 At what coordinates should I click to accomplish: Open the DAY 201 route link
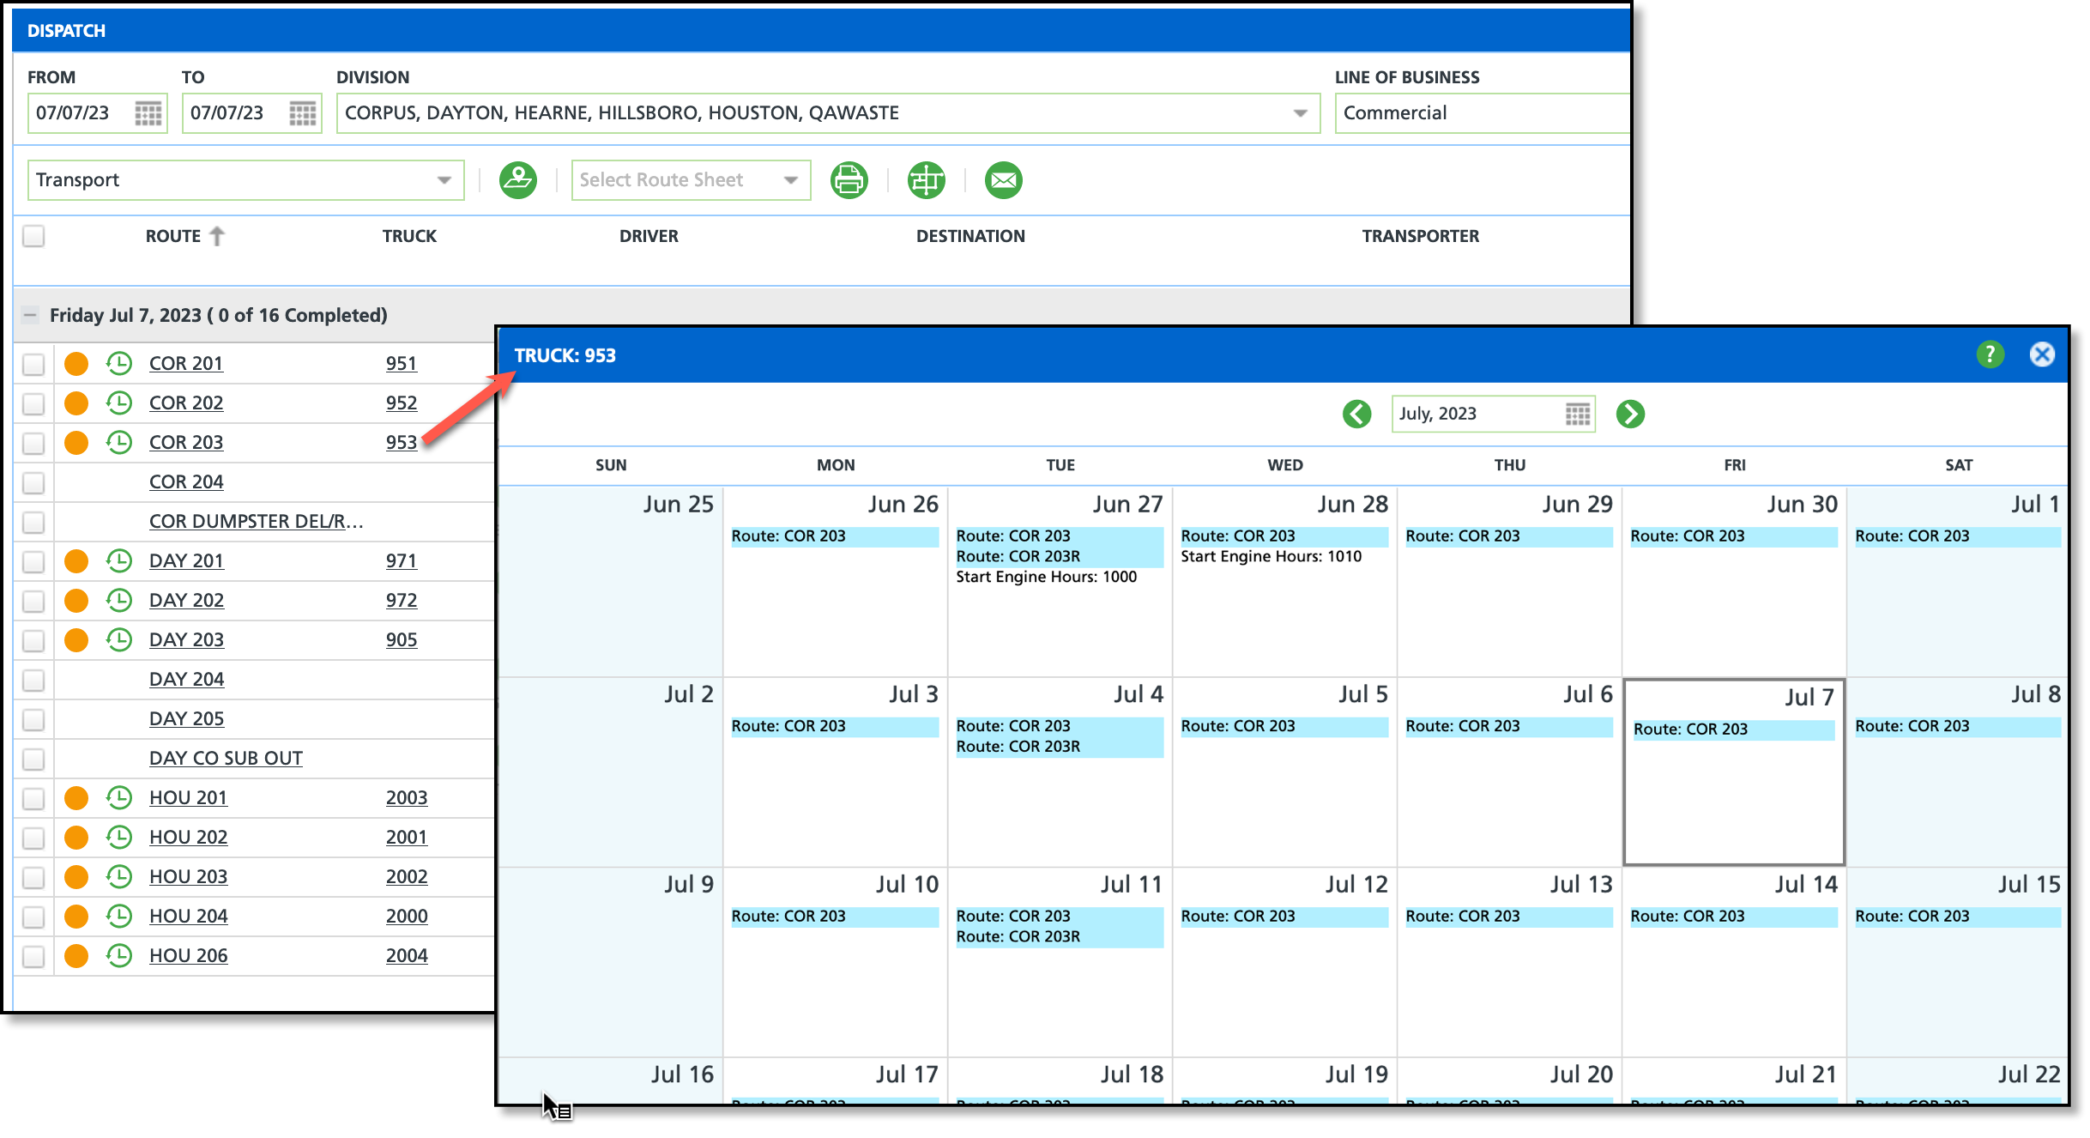186,561
